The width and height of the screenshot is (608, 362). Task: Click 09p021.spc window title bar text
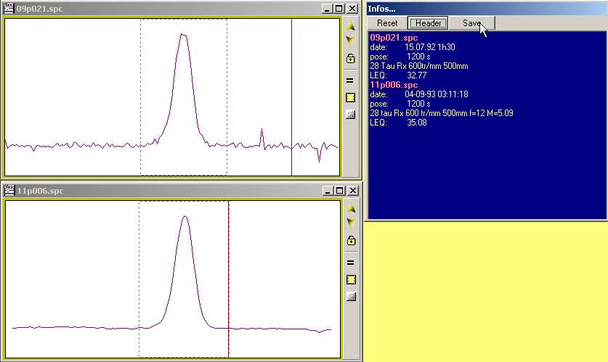point(39,9)
